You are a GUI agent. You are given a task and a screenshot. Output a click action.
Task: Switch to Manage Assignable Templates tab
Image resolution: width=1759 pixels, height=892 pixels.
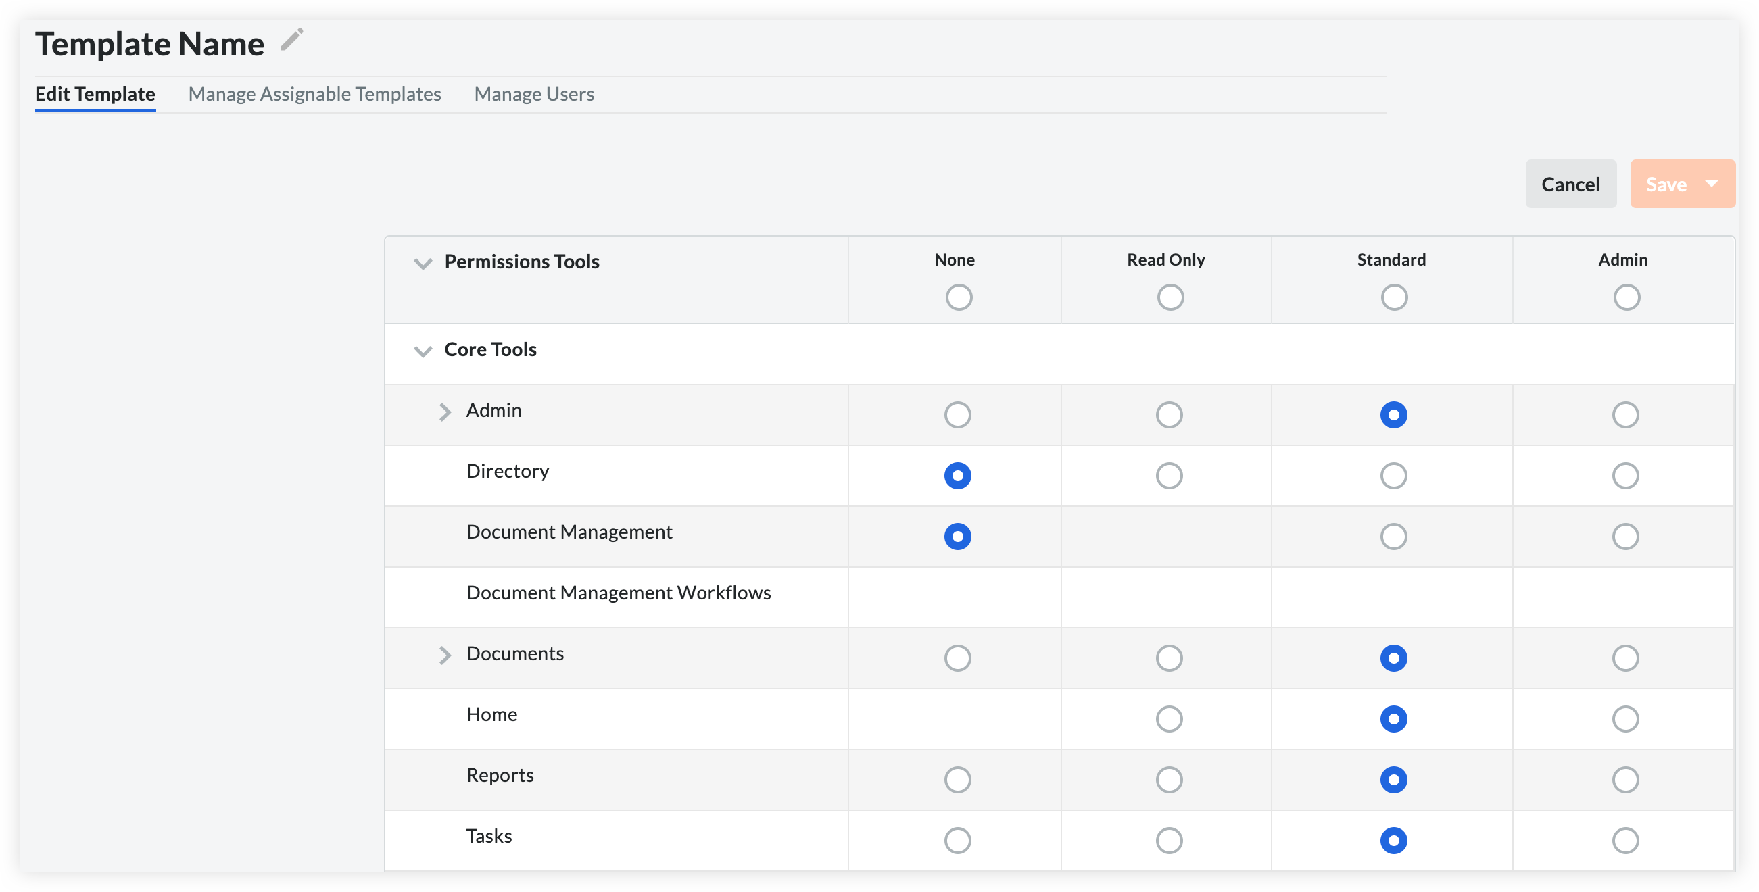315,93
